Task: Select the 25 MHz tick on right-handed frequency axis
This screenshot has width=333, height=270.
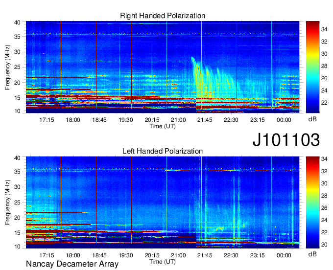Action: coord(17,67)
